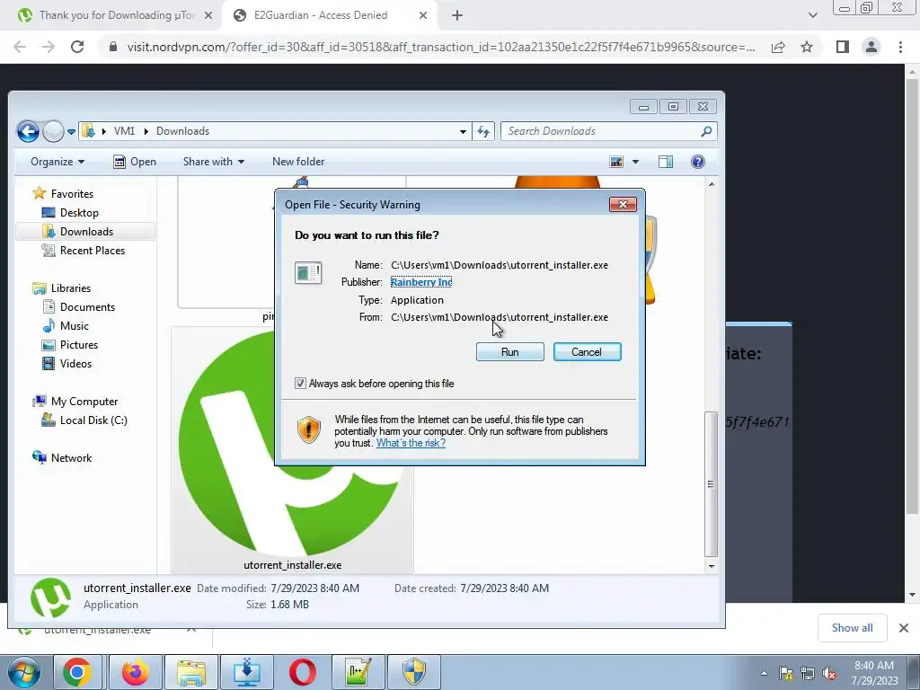Open the view options dropdown arrow
This screenshot has height=690, width=920.
635,162
